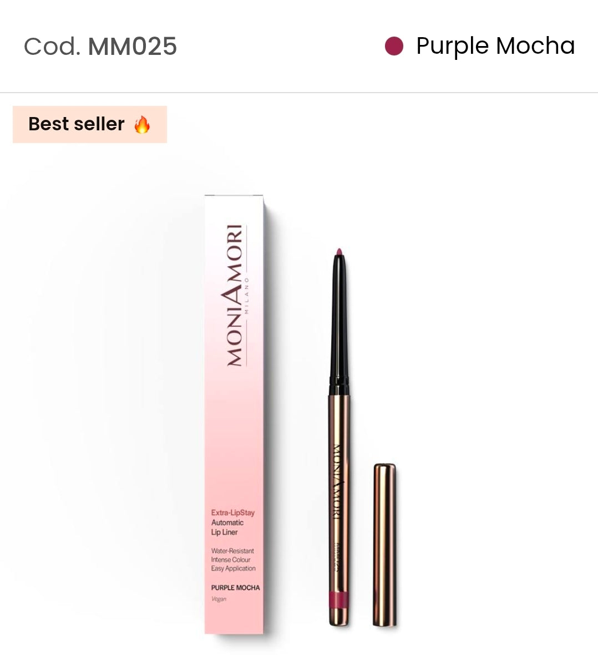This screenshot has height=655, width=598.
Task: Tap the Best seller badge
Action: tap(90, 124)
